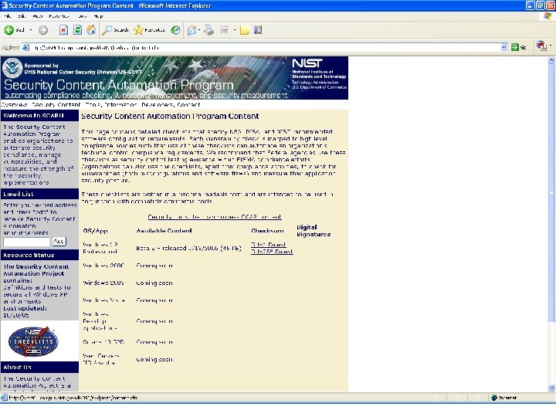This screenshot has width=556, height=417.
Task: Click the NIST logo in the banner
Action: 307,63
